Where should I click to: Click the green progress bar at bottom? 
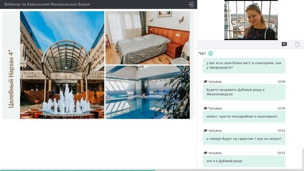point(77,170)
